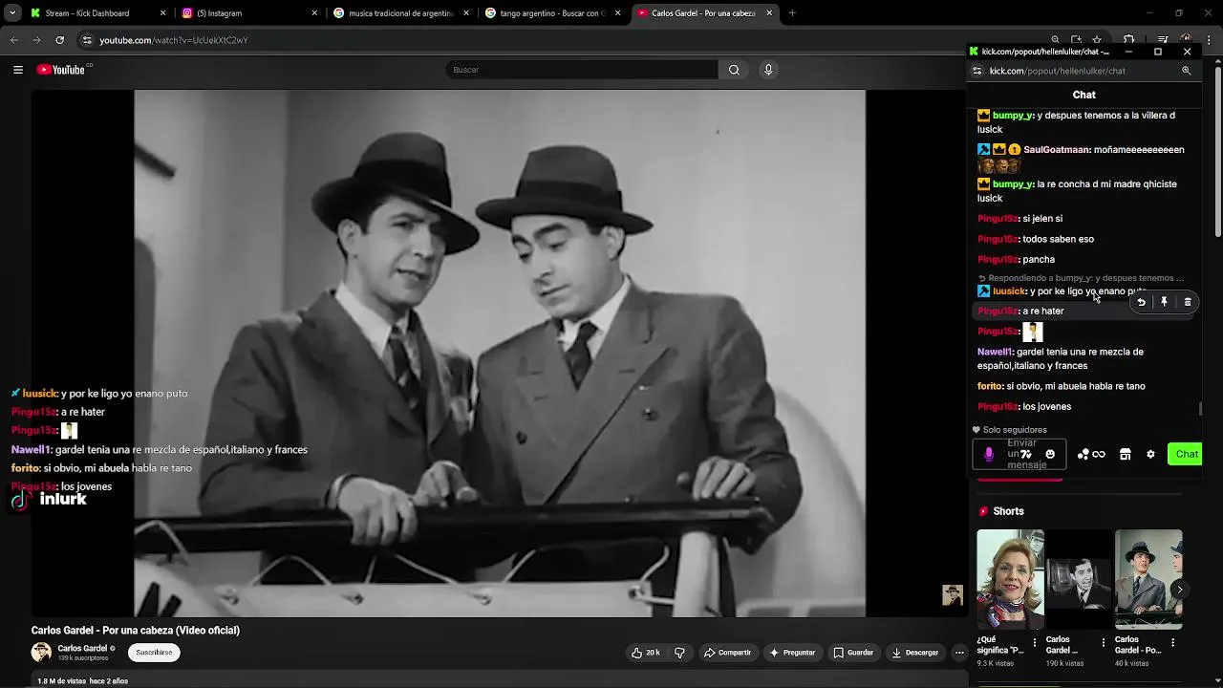Switch to musica tradicional de argentina tab
1223x688 pixels.
(400, 13)
